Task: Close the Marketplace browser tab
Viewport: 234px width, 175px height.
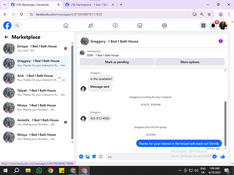Action: 113,5
